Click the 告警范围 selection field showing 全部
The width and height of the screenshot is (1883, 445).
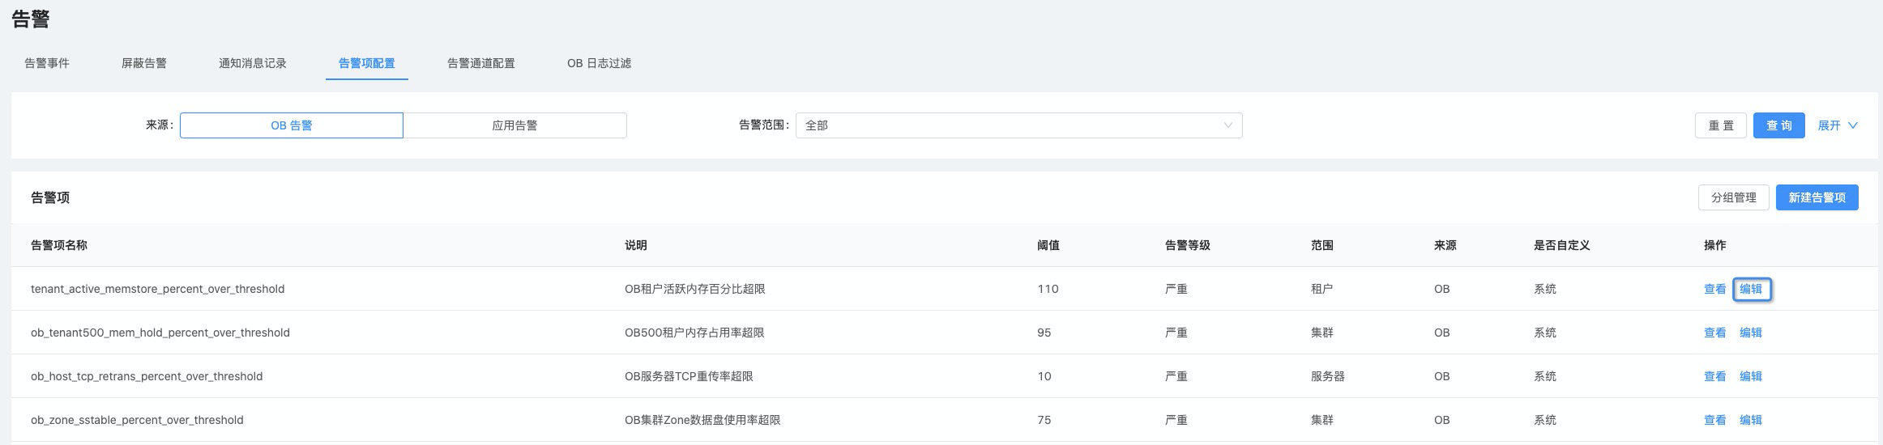coord(1019,125)
